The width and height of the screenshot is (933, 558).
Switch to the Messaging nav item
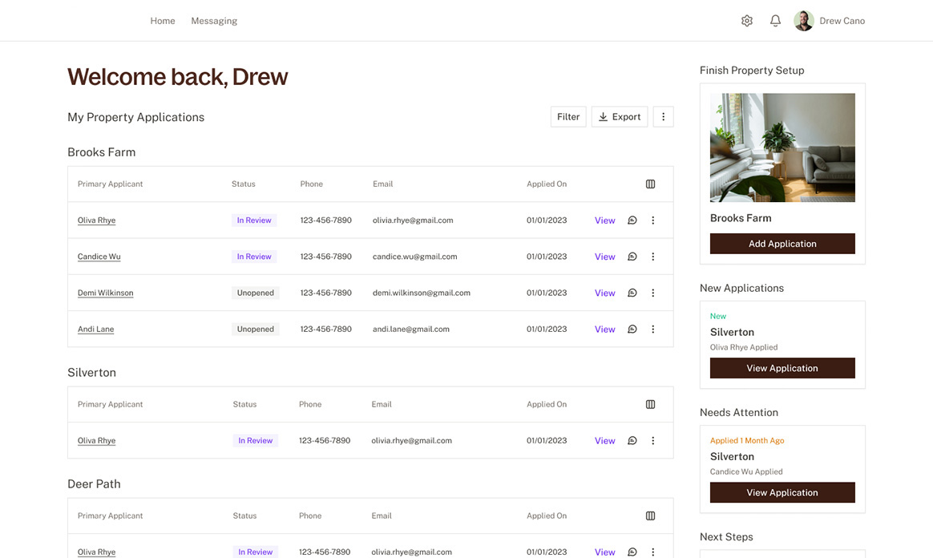tap(214, 21)
